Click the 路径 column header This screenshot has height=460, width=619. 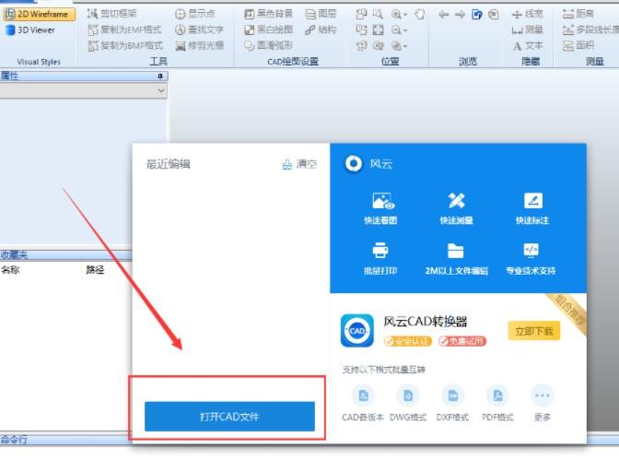[x=95, y=270]
